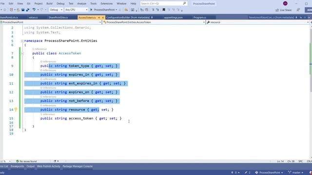
Task: Open the File menu
Action: [2, 3]
